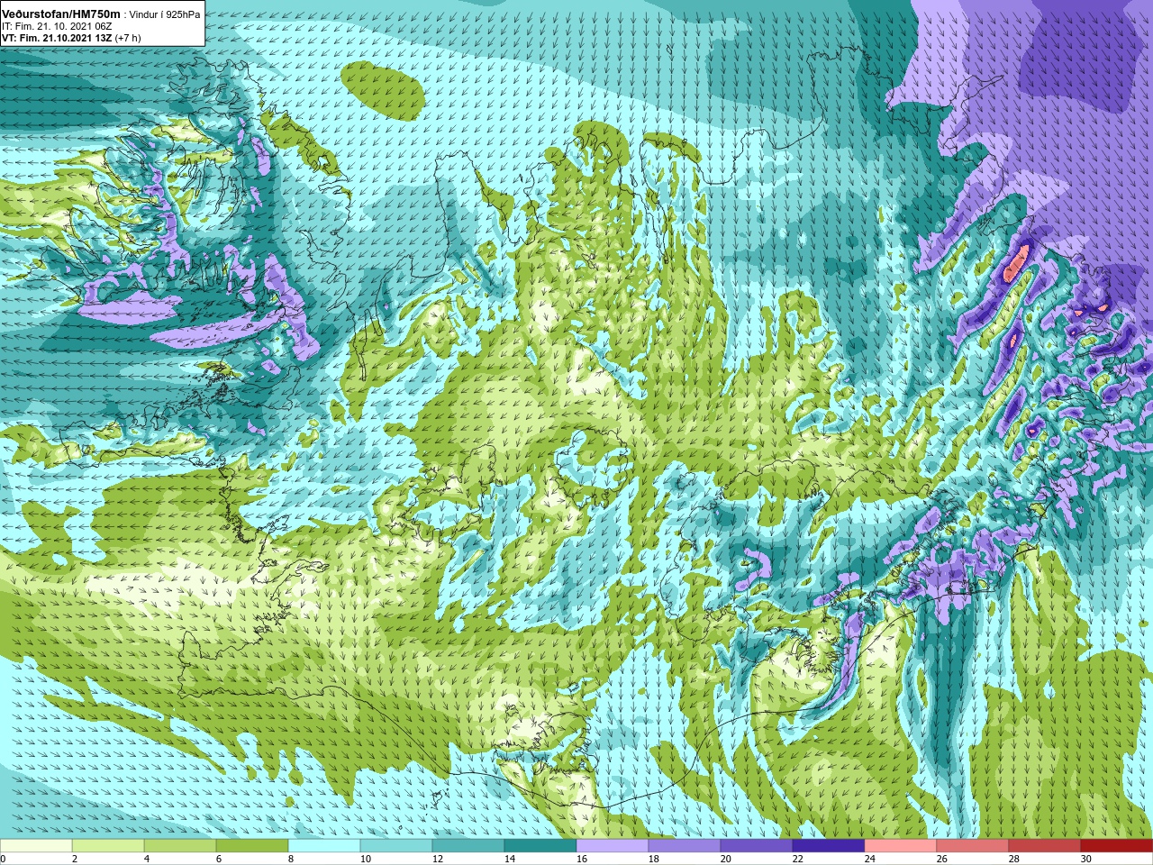Select the 2–4 light green legend swatch
Screen dimensions: 1153x865
pyautogui.click(x=108, y=846)
